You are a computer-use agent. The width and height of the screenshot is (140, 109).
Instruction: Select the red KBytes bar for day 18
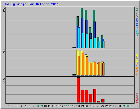(78, 90)
